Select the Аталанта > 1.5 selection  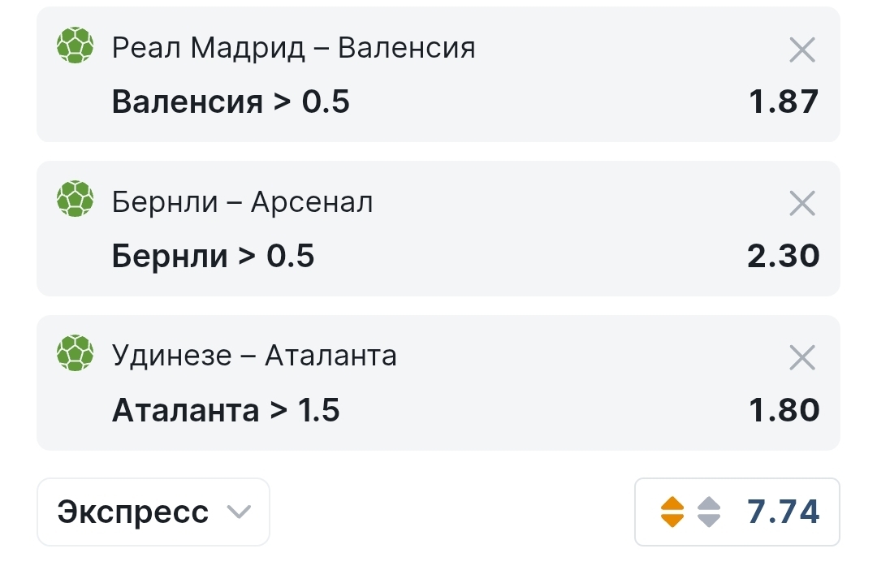(226, 410)
